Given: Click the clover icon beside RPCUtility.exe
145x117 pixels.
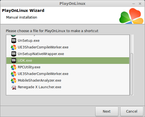Looking at the screenshot, I should coord(14,67).
